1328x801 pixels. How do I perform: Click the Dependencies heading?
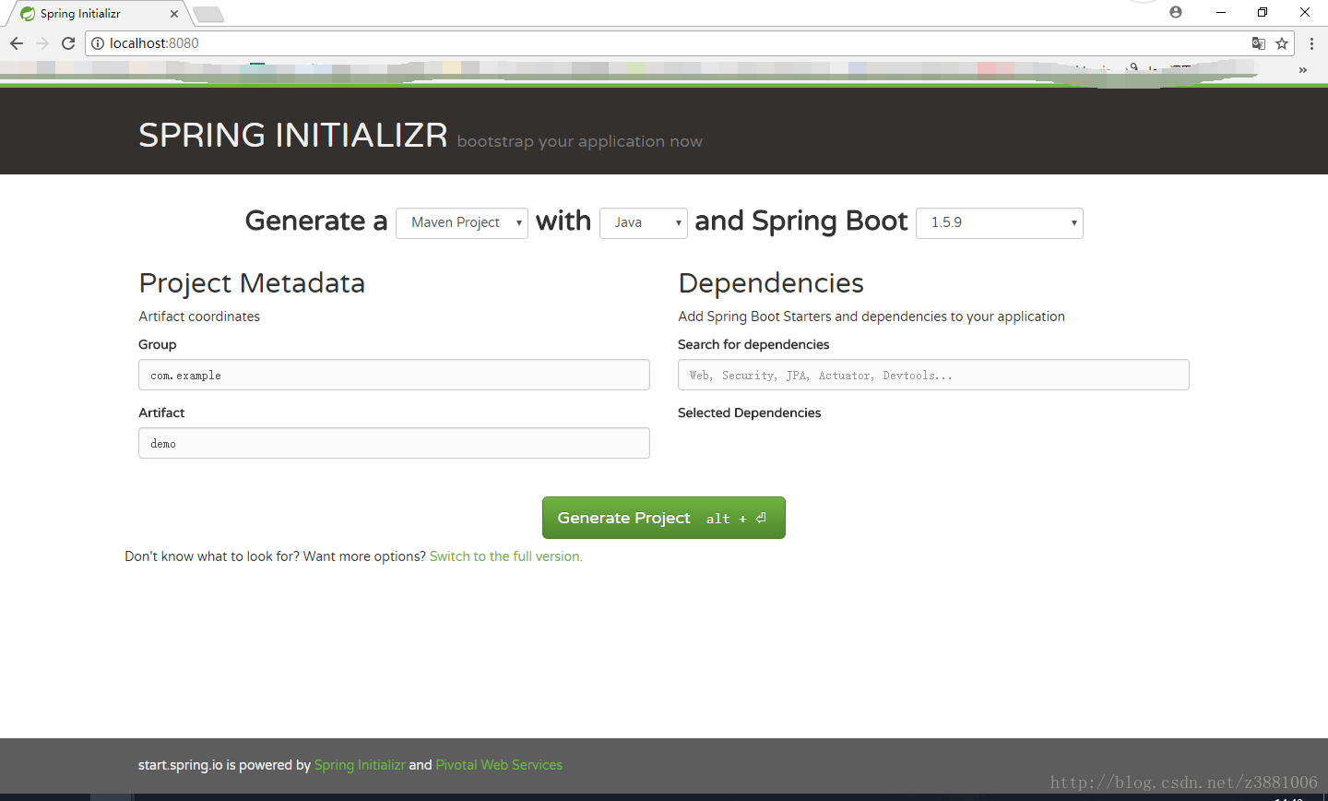click(771, 283)
